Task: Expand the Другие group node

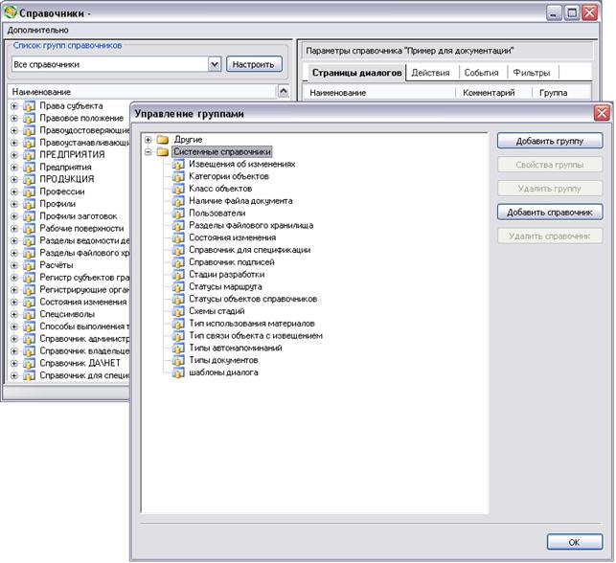Action: pos(148,140)
